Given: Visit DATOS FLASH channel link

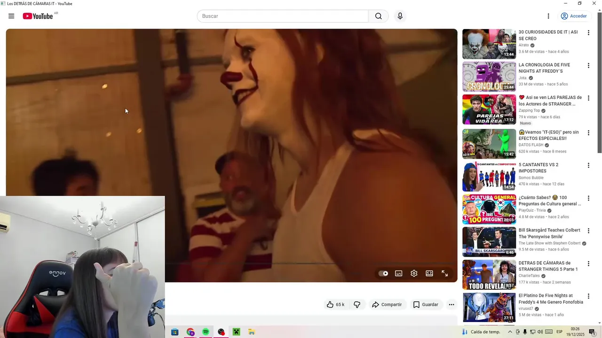Looking at the screenshot, I should tap(531, 145).
